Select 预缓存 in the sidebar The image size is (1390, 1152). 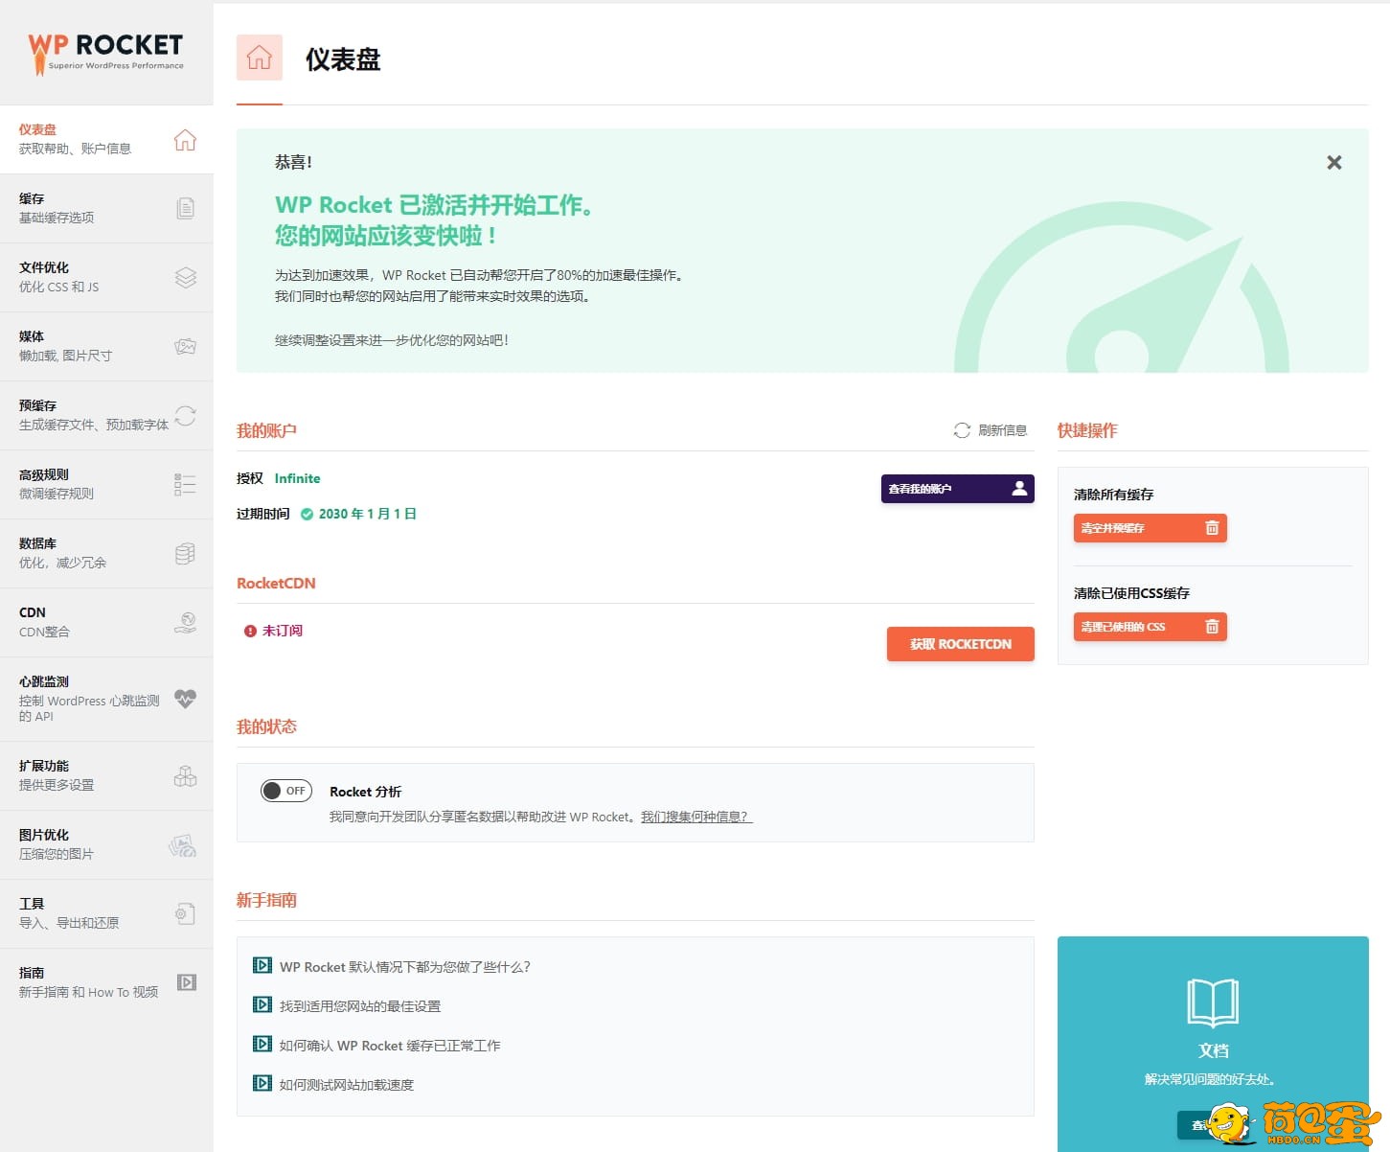pyautogui.click(x=106, y=415)
